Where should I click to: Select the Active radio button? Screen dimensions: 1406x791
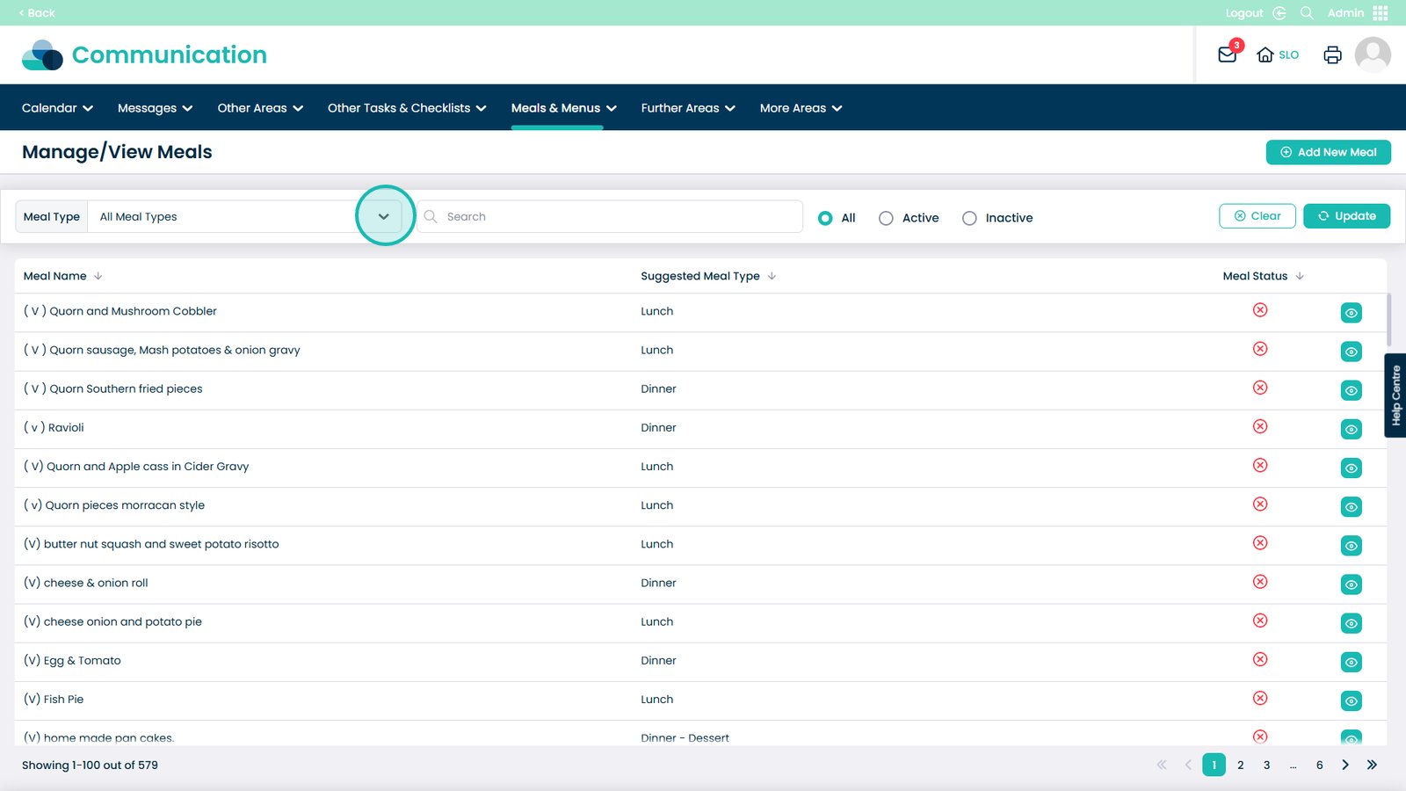(x=886, y=218)
